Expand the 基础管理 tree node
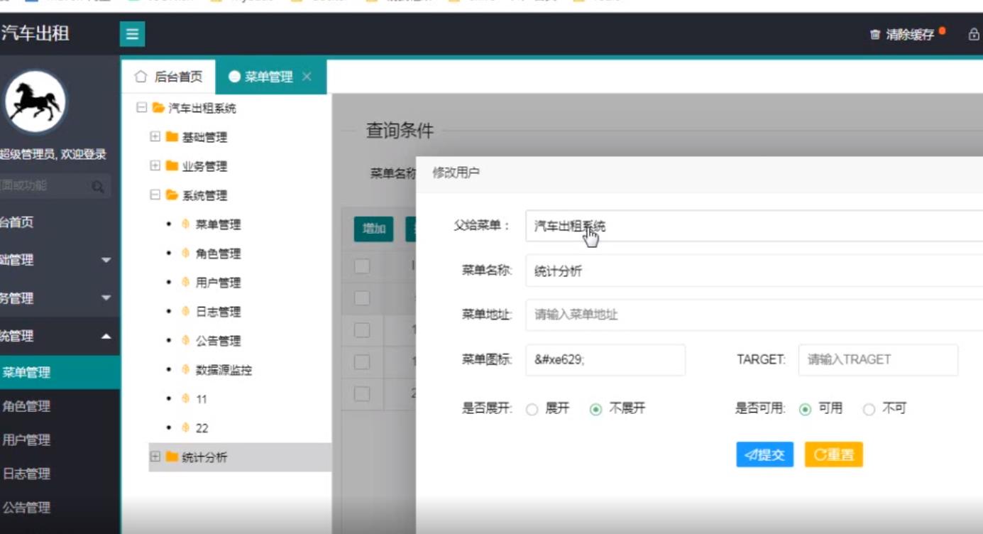 [x=155, y=136]
